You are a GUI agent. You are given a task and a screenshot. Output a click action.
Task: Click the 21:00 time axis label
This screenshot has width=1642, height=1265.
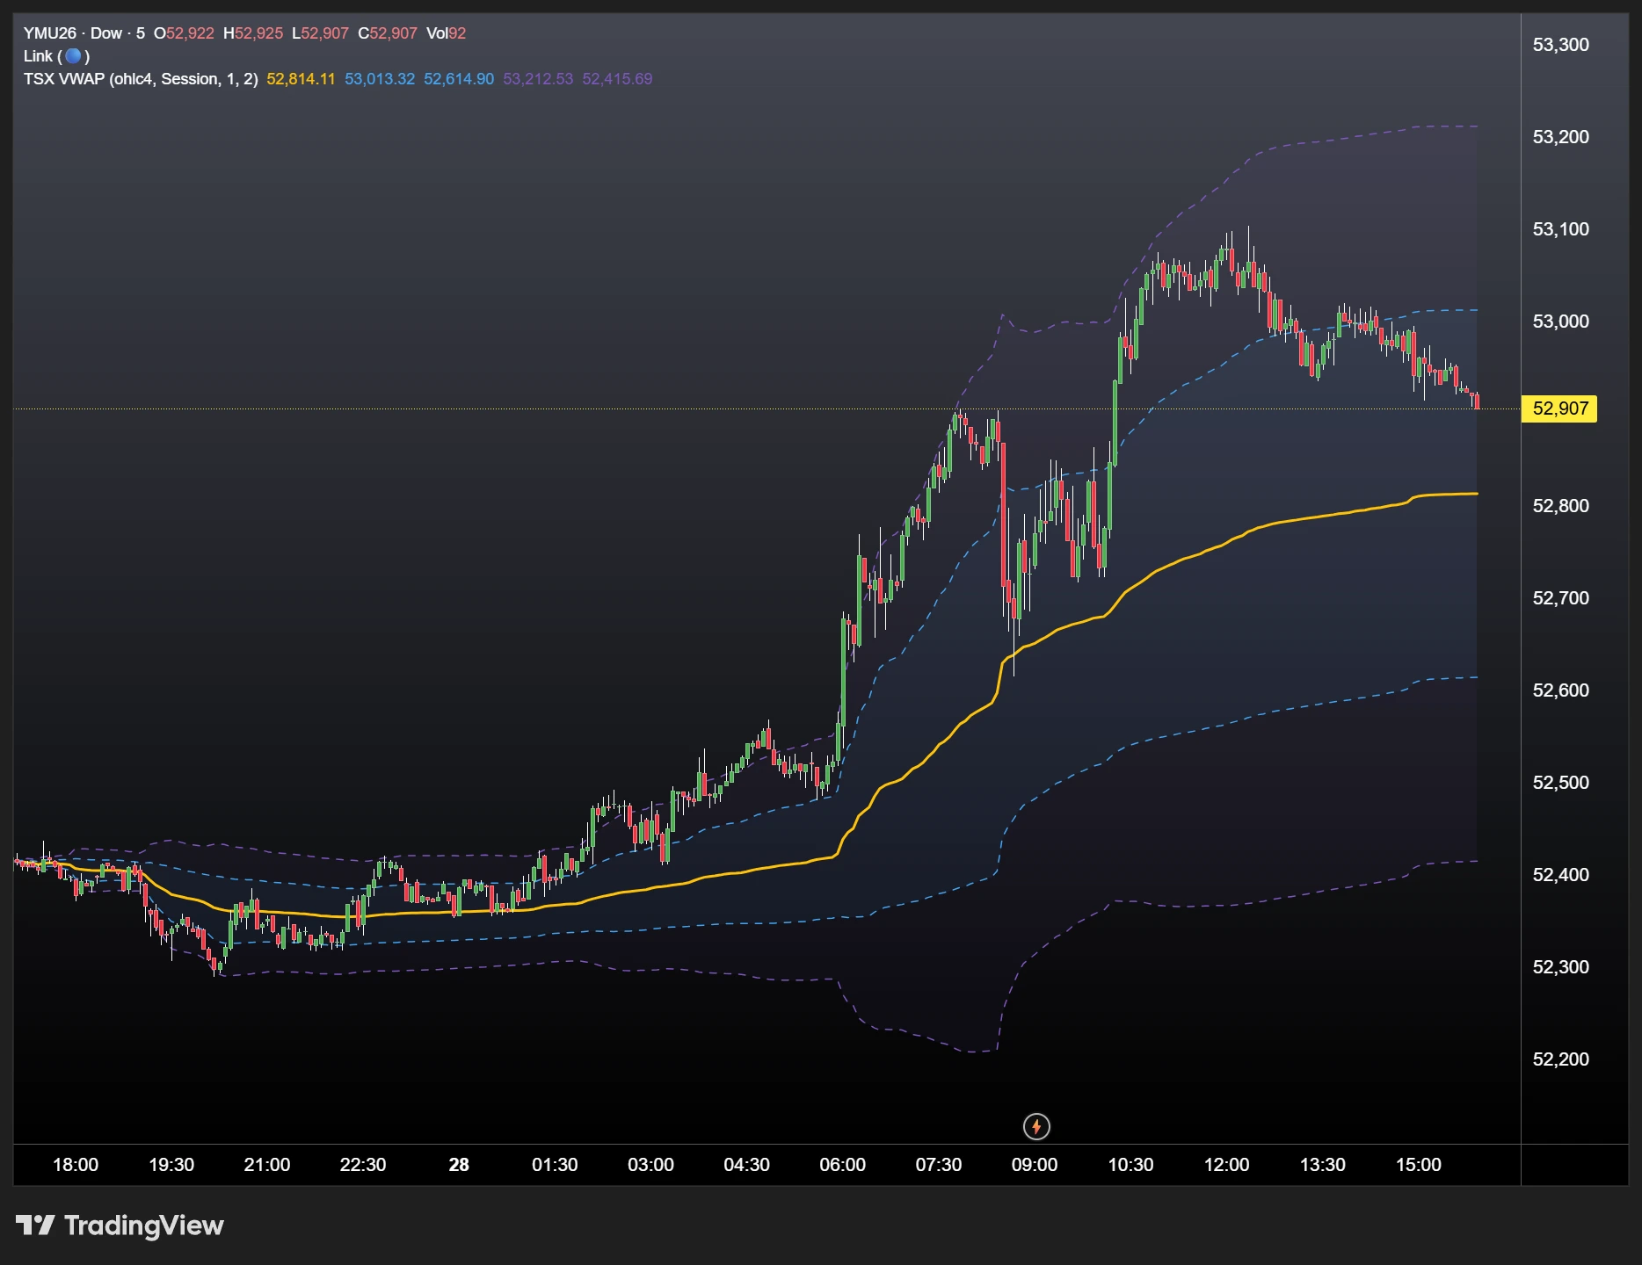(x=267, y=1165)
